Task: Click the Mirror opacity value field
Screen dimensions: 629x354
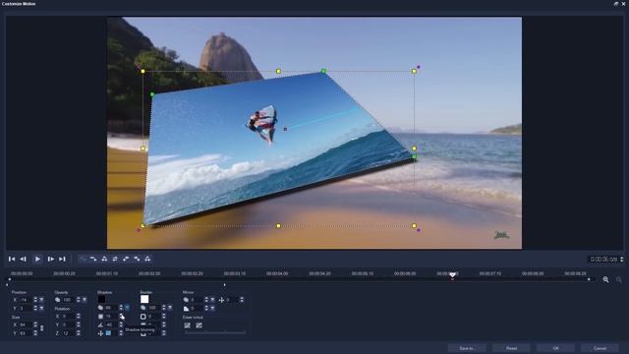Action: (x=197, y=300)
